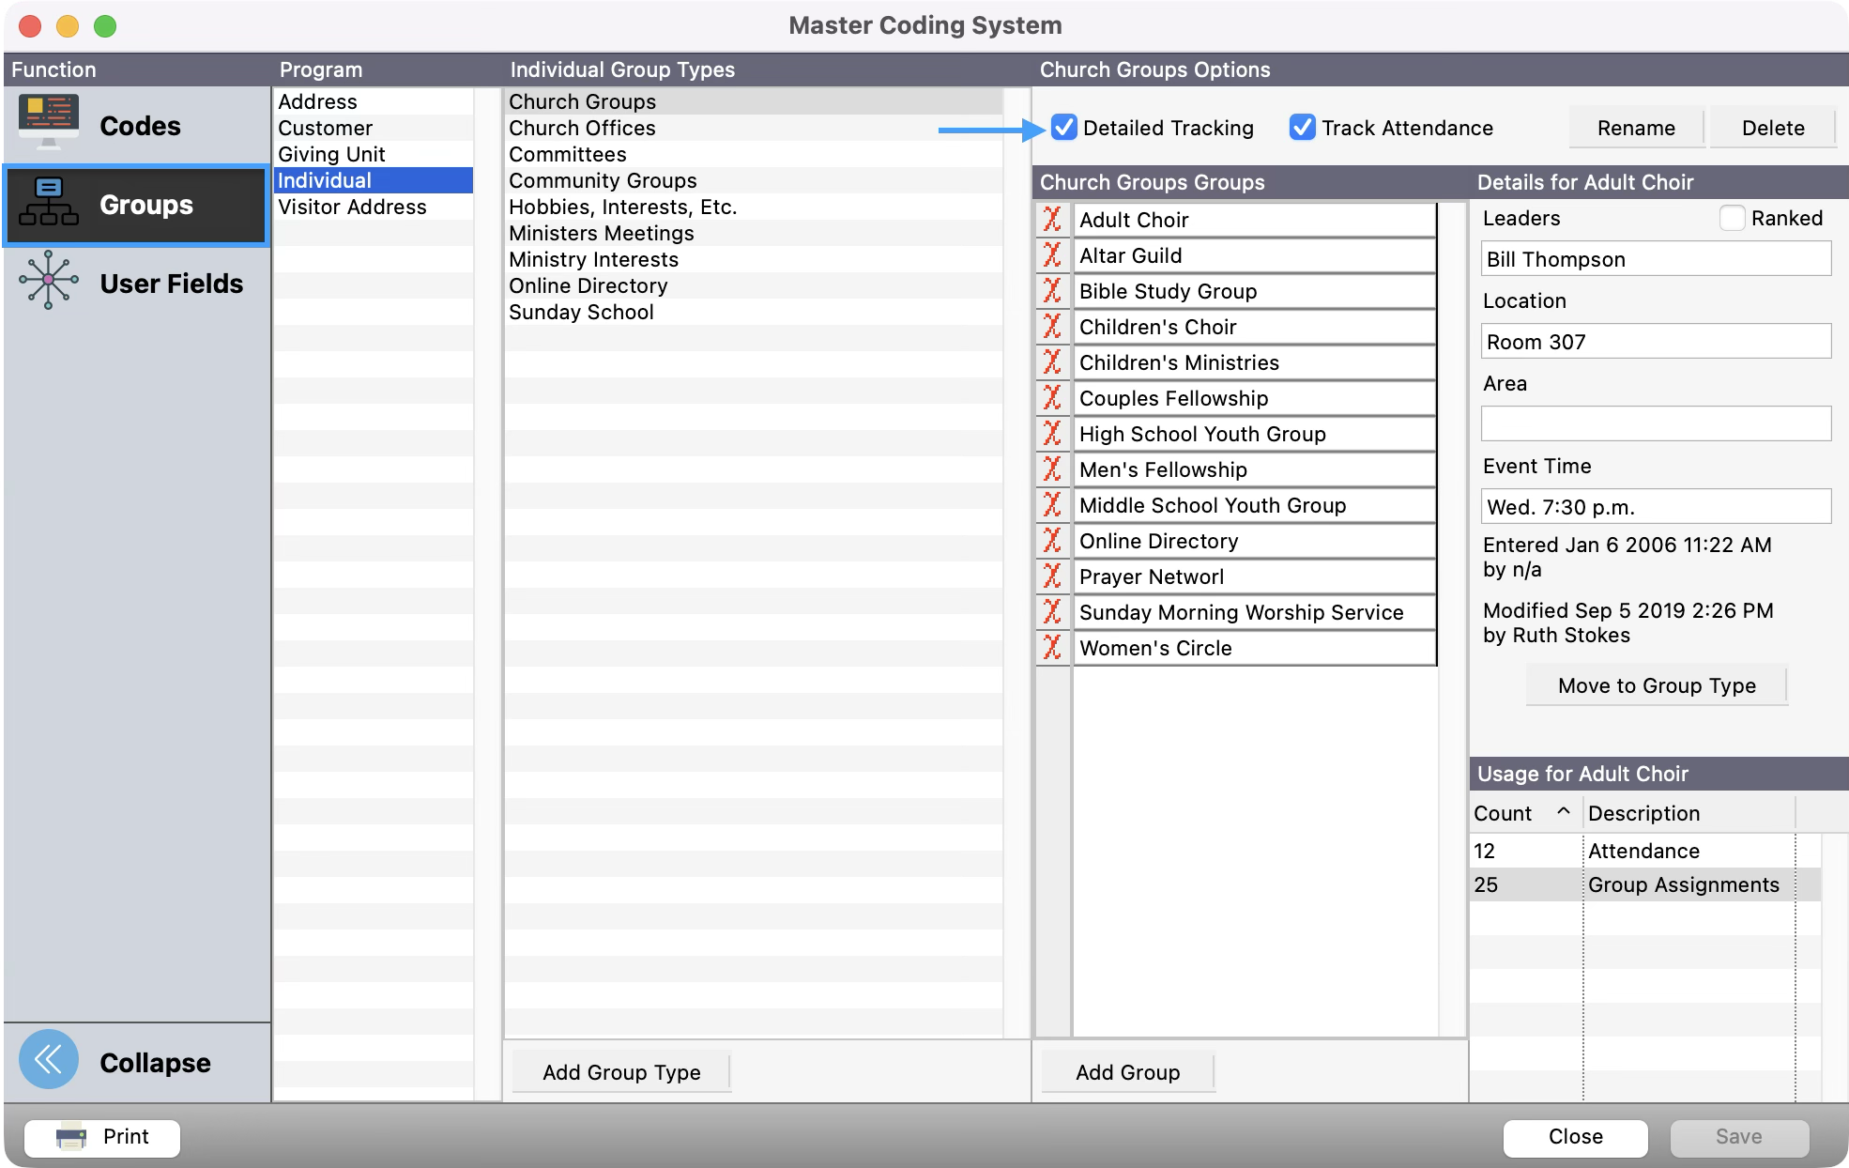Toggle Detailed Tracking checkbox
This screenshot has width=1849, height=1168.
click(x=1064, y=127)
